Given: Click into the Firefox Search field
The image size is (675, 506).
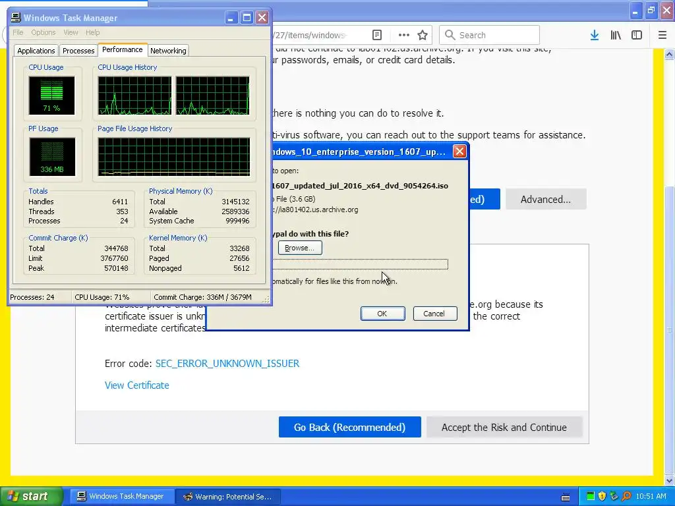Looking at the screenshot, I should coord(490,35).
